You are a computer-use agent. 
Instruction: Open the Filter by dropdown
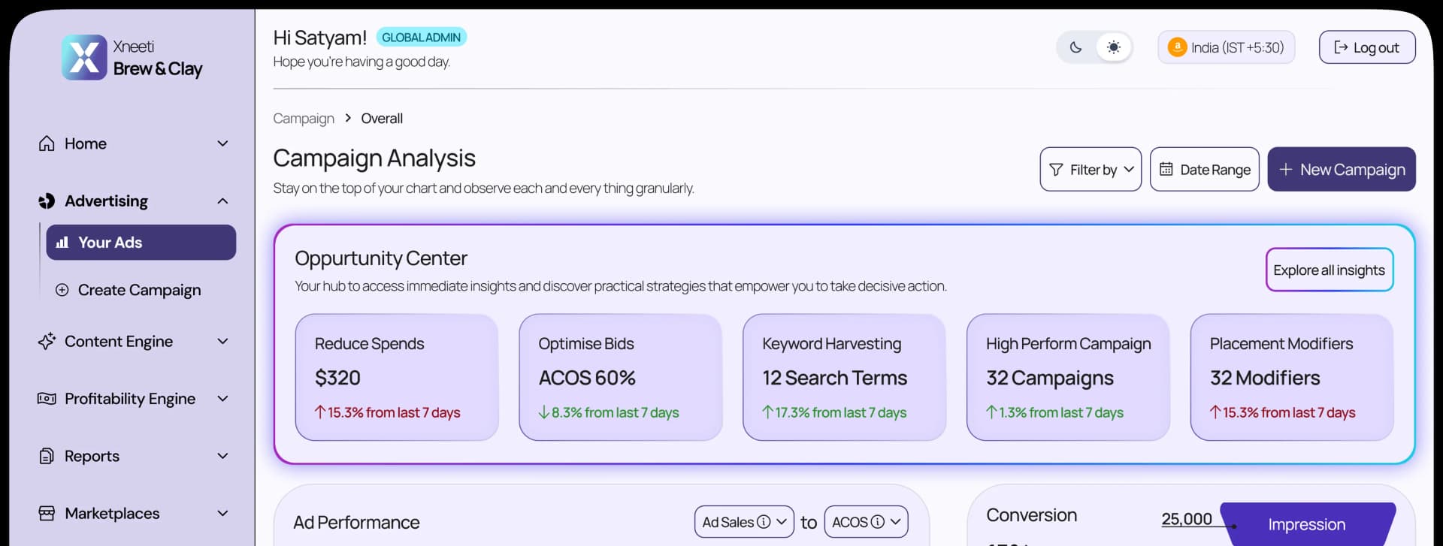(x=1091, y=170)
